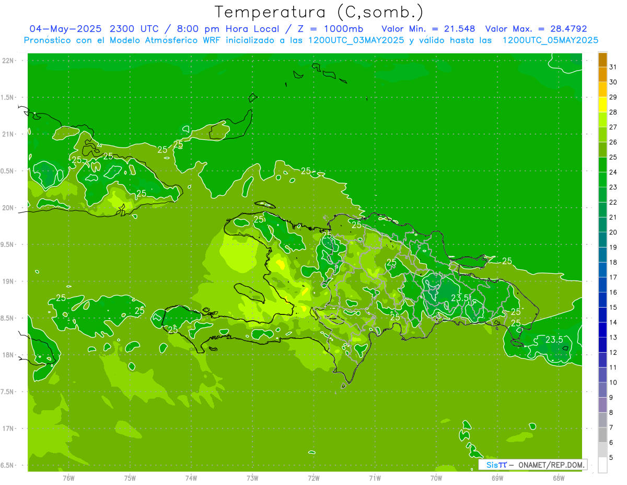This screenshot has width=627, height=485.
Task: Click the "Valor Min. = 21.548" readout
Action: pyautogui.click(x=428, y=29)
